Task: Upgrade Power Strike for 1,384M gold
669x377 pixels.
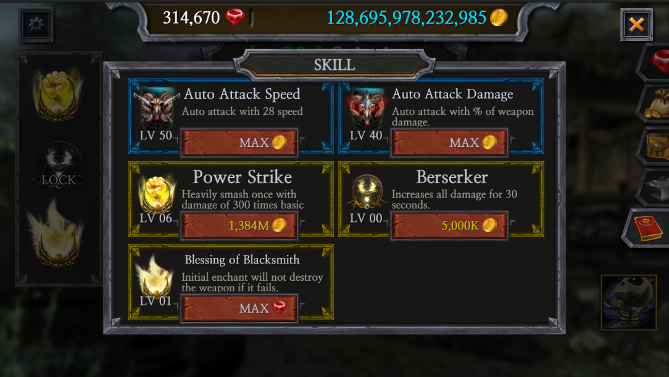Action: coord(239,225)
